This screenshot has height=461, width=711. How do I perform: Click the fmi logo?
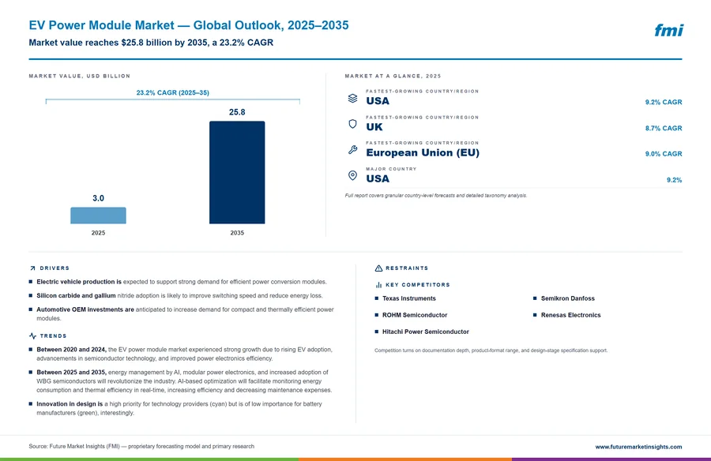pyautogui.click(x=668, y=30)
